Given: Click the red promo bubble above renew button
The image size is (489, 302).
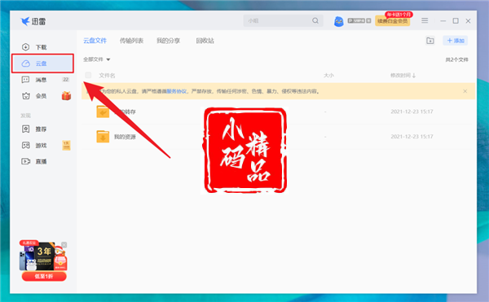Looking at the screenshot, I should click(399, 15).
